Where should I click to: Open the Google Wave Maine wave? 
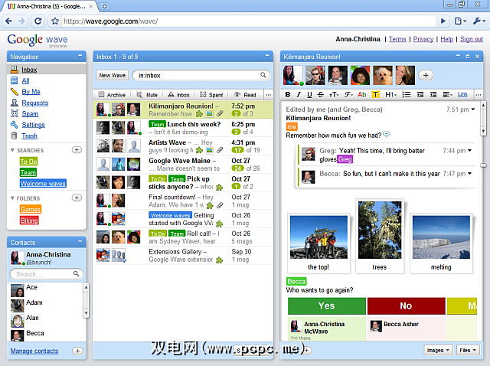tap(183, 164)
